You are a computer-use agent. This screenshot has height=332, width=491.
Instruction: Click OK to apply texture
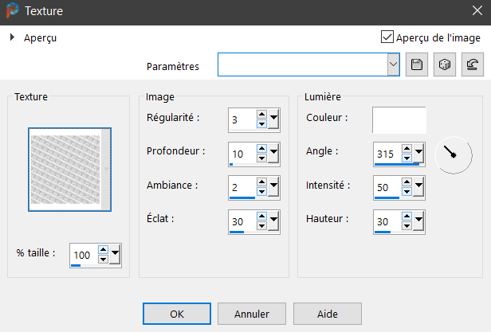[x=177, y=314]
